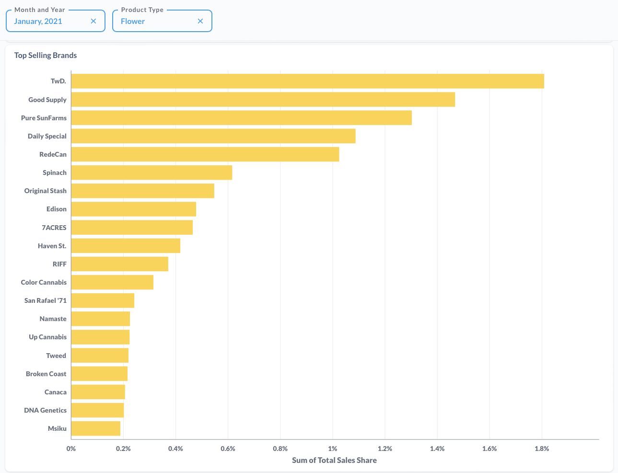
Task: Click the 7ACRES axis label
Action: 54,228
